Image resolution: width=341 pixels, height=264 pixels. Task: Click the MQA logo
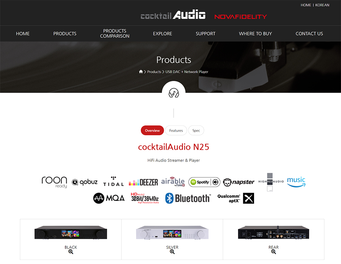[109, 198]
